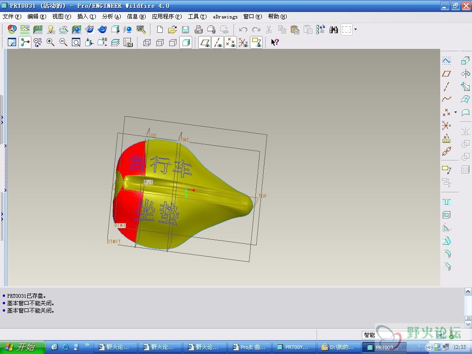Select the datum plane tool on right

click(446, 74)
